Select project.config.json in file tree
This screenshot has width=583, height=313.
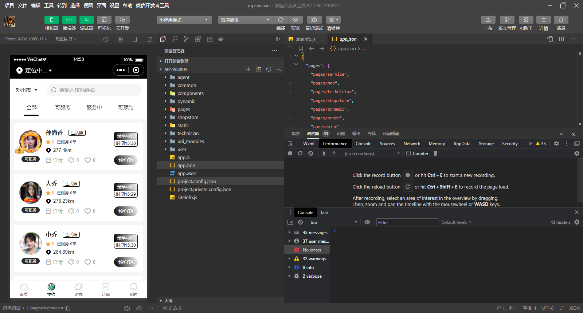click(x=196, y=182)
